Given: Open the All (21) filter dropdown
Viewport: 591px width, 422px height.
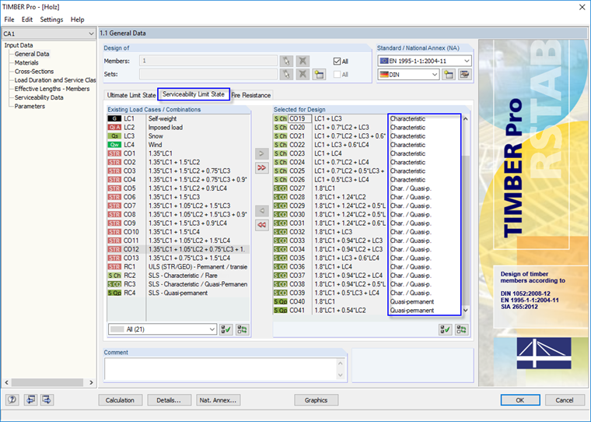Looking at the screenshot, I should [163, 329].
